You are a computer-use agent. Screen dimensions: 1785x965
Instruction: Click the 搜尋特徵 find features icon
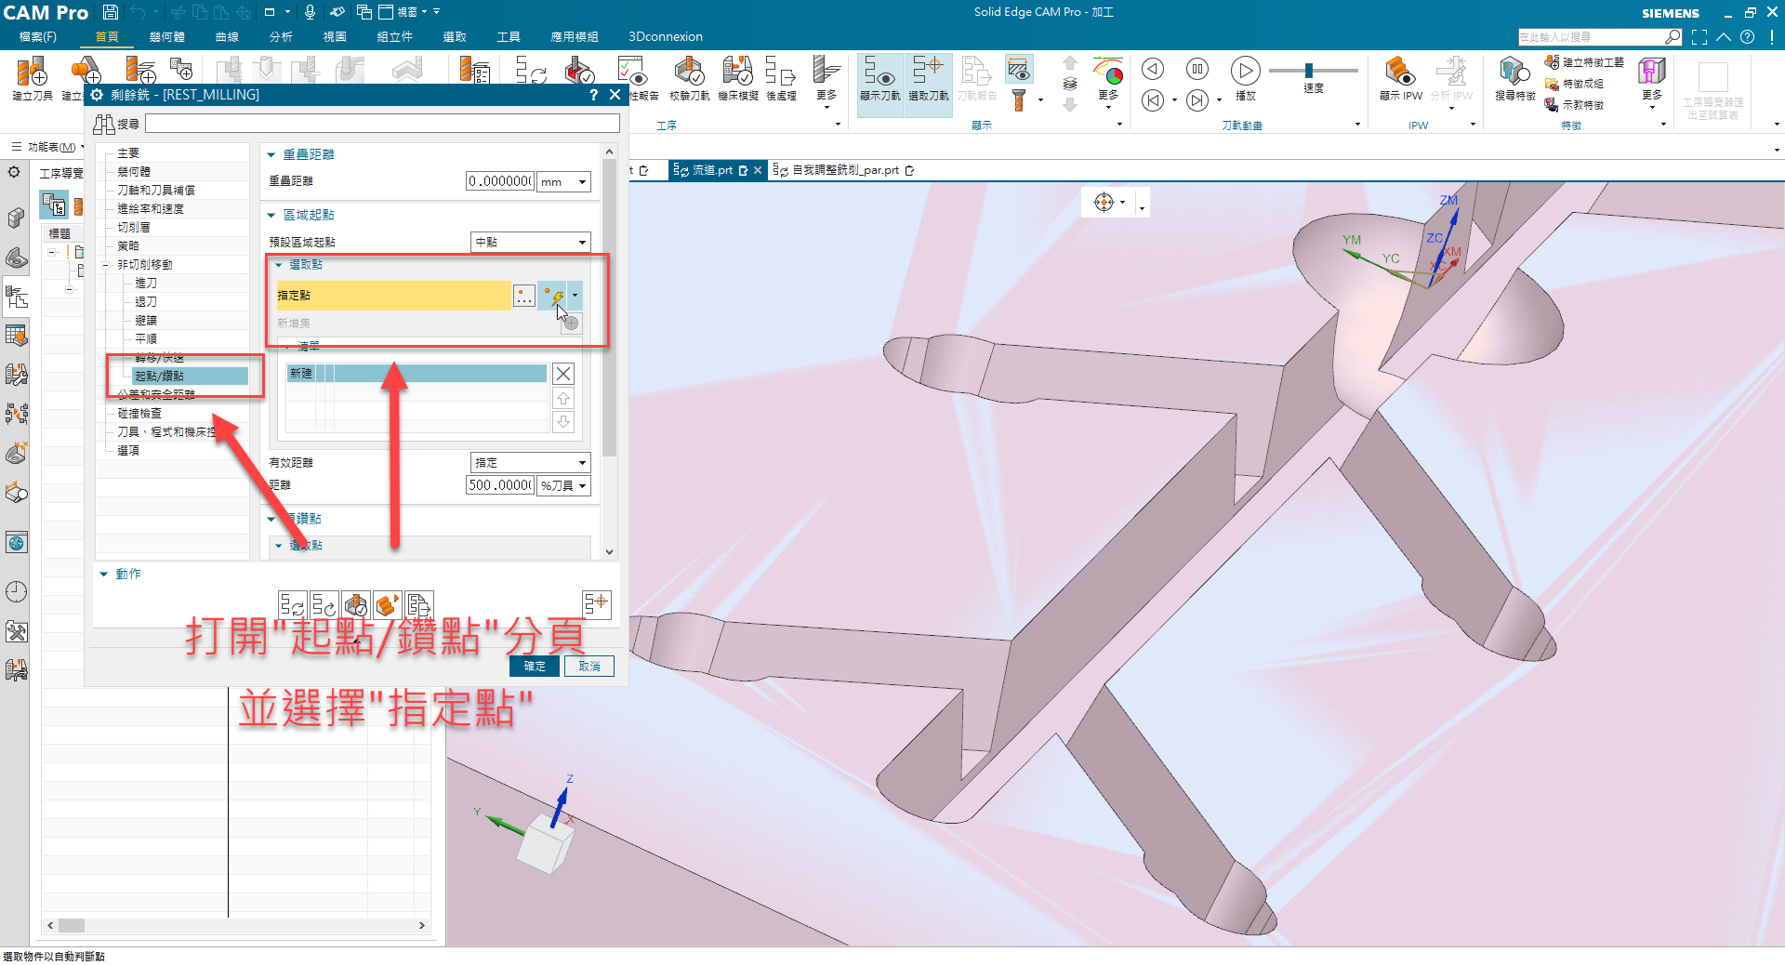click(1514, 79)
